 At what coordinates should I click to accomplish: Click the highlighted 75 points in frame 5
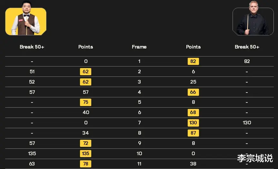click(x=86, y=102)
